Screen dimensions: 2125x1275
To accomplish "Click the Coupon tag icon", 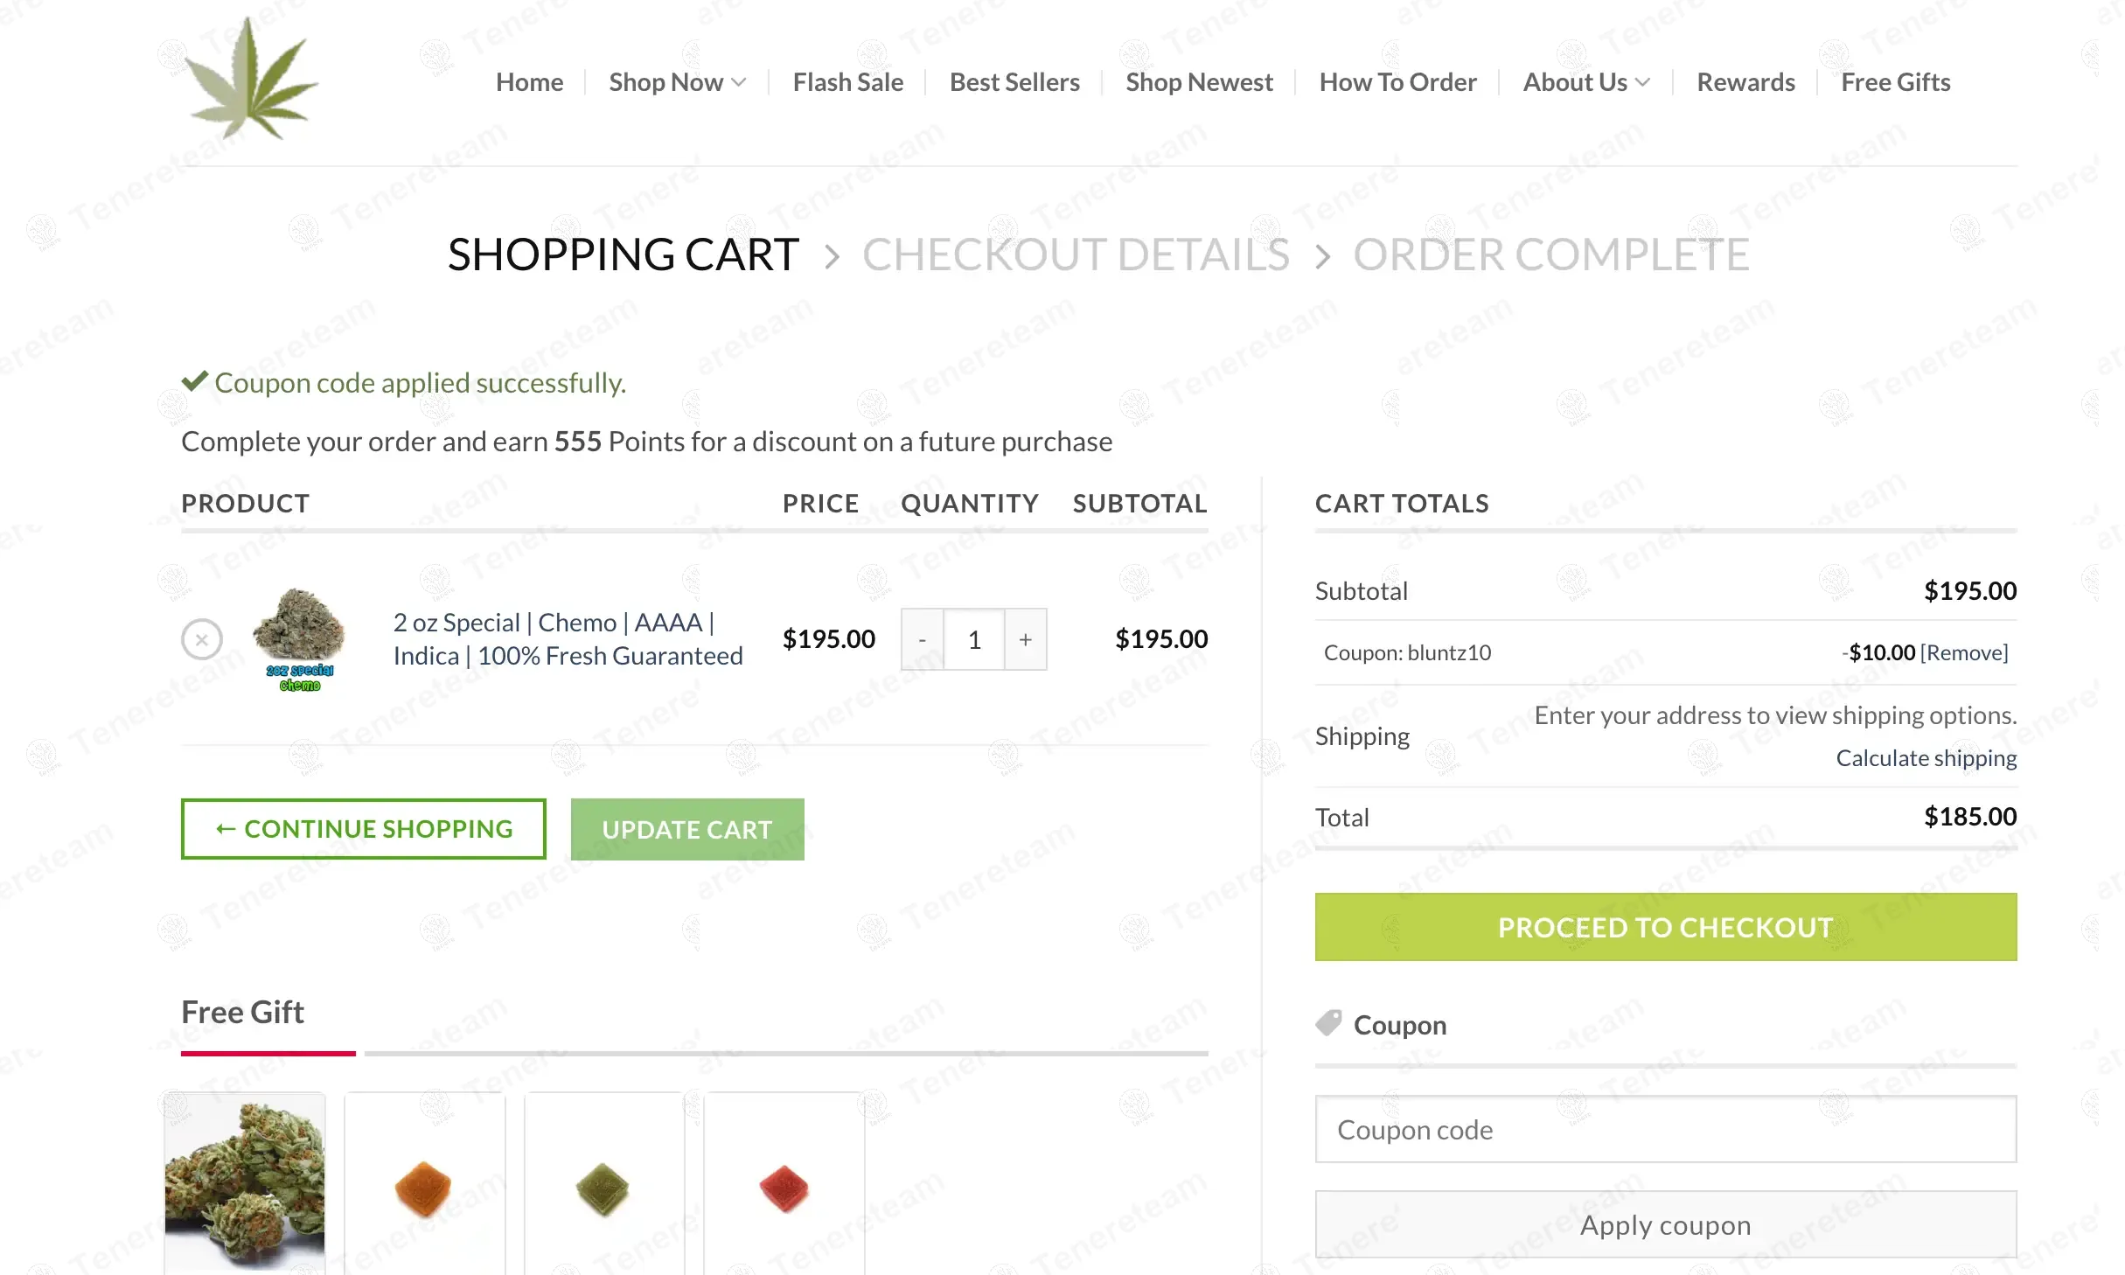I will tap(1328, 1023).
